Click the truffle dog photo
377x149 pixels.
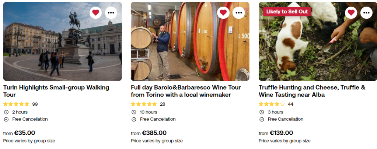pyautogui.click(x=317, y=48)
